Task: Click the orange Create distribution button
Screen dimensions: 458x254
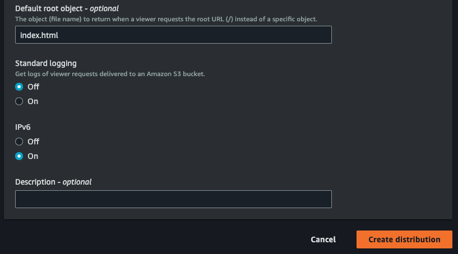Action: click(404, 239)
